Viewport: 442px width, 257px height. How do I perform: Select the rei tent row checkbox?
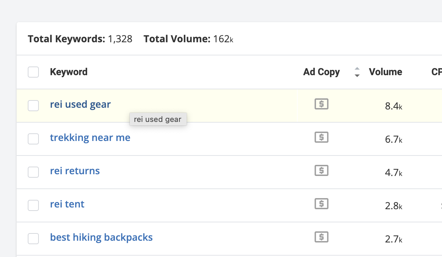tap(33, 205)
